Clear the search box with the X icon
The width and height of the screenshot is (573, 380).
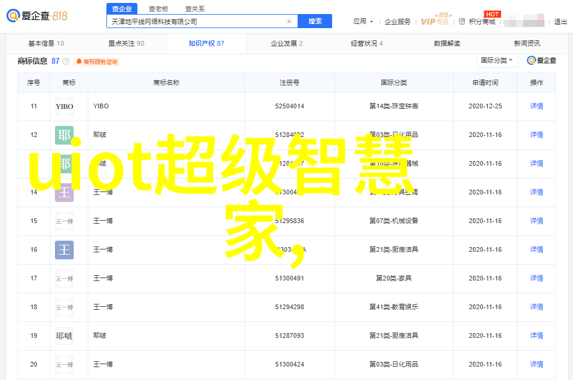coord(289,22)
